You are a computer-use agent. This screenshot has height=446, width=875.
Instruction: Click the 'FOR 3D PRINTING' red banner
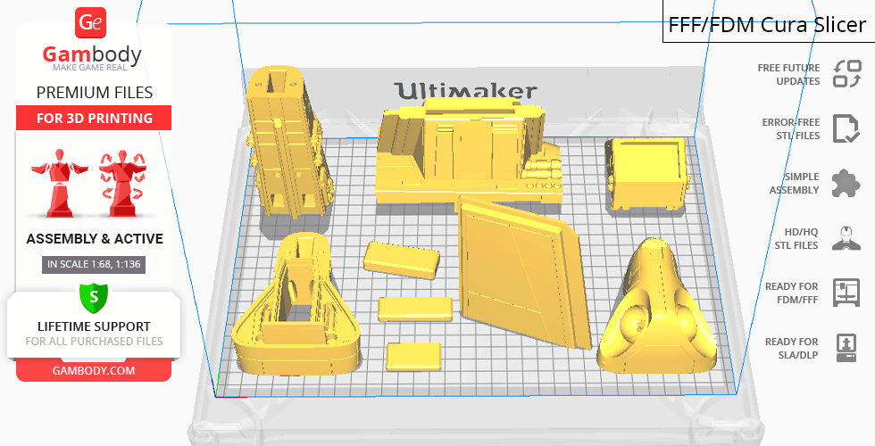(94, 118)
